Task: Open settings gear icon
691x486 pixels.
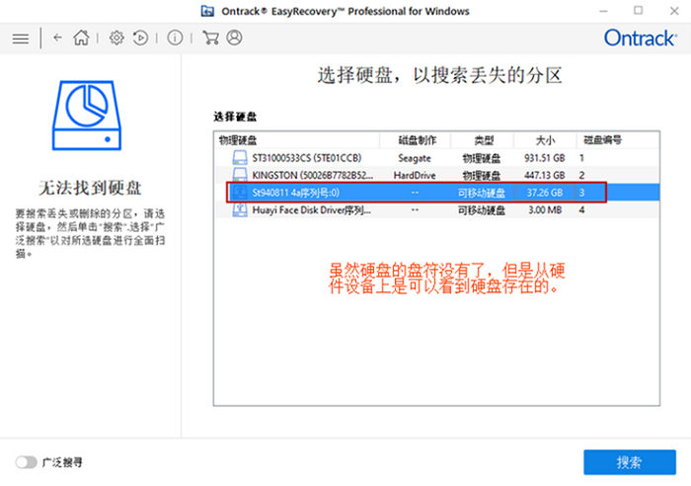Action: tap(116, 39)
